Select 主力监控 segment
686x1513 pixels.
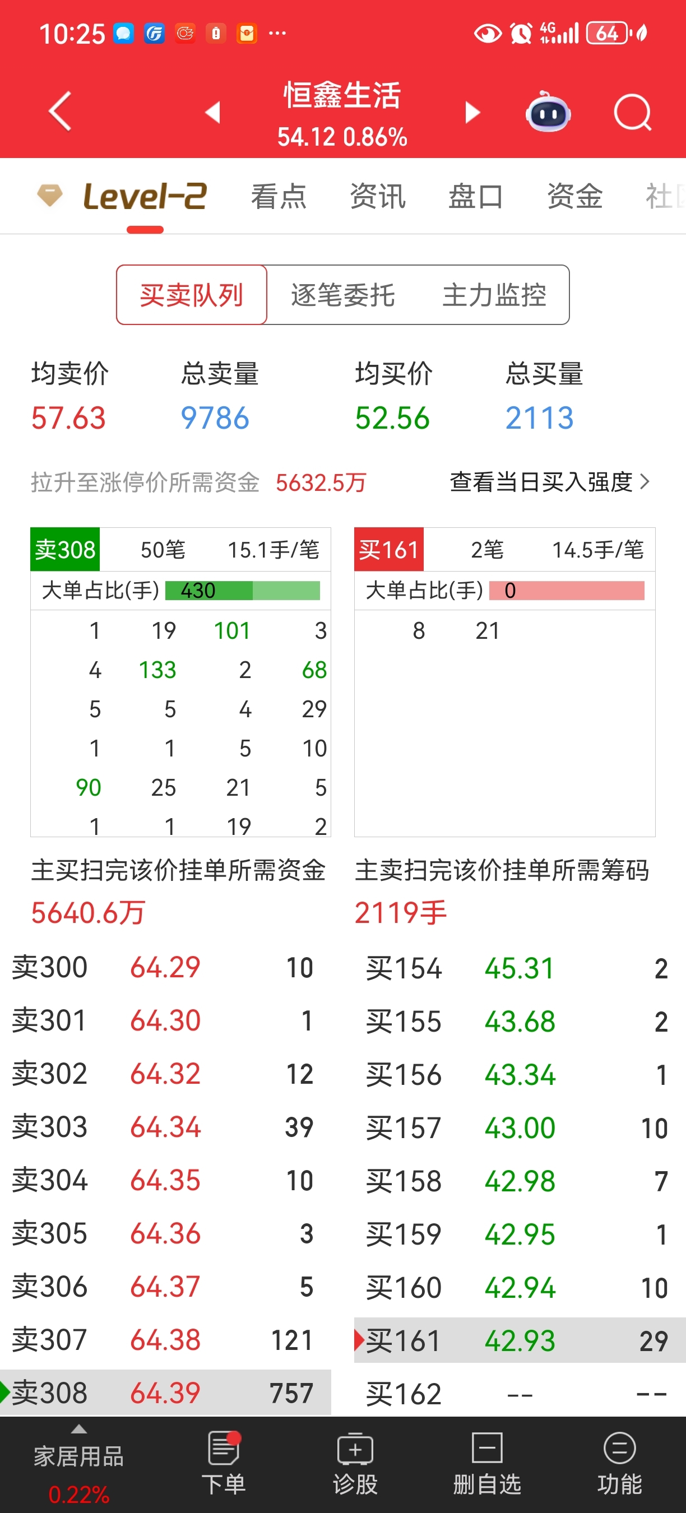494,295
